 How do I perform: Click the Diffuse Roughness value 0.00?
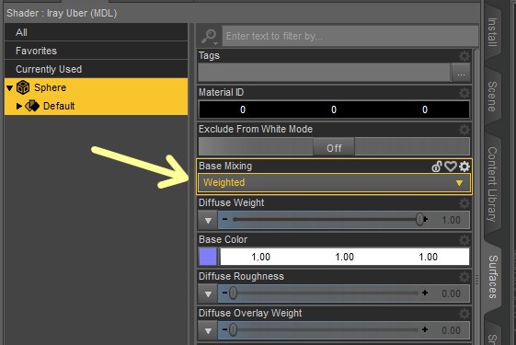(451, 293)
